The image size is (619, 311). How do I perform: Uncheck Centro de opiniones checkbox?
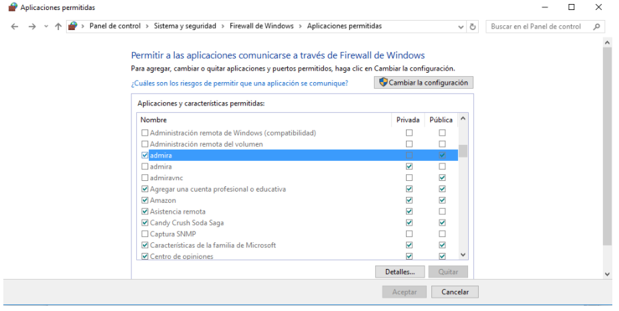(x=145, y=256)
